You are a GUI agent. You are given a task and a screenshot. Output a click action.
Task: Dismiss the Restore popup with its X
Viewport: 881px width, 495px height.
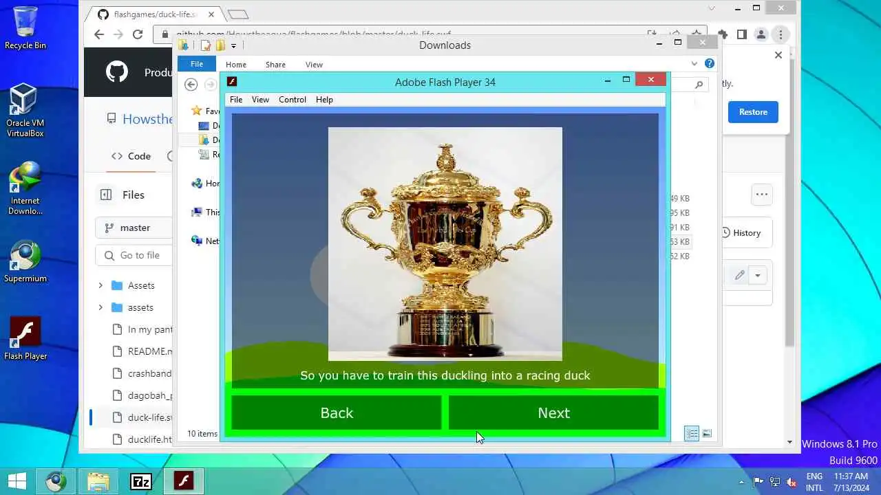(x=778, y=55)
